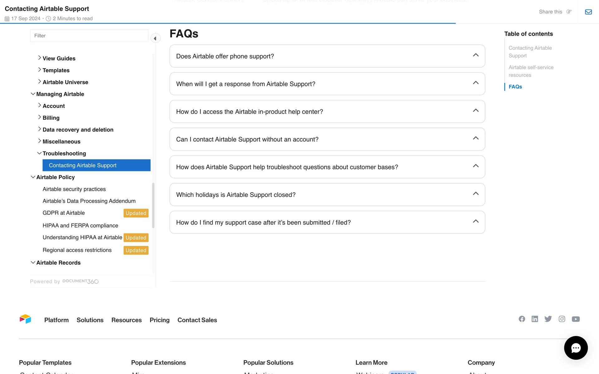Collapse the holidays closed FAQ question
The width and height of the screenshot is (599, 374).
[x=475, y=194]
